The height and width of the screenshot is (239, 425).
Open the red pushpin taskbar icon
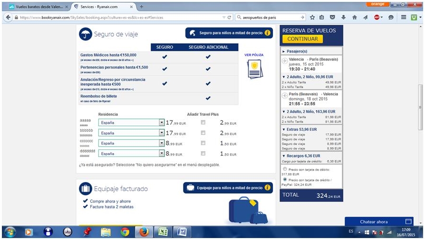point(87,232)
